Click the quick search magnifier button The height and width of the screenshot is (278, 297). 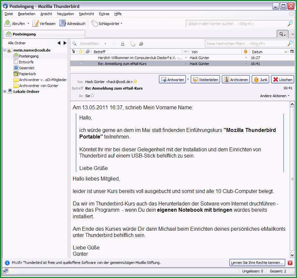pyautogui.click(x=282, y=34)
